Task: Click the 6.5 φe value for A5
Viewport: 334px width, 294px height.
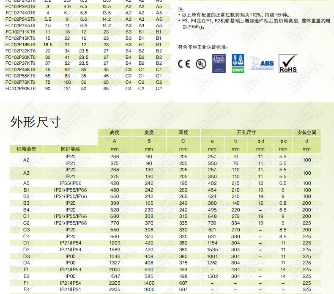Action: click(x=283, y=183)
